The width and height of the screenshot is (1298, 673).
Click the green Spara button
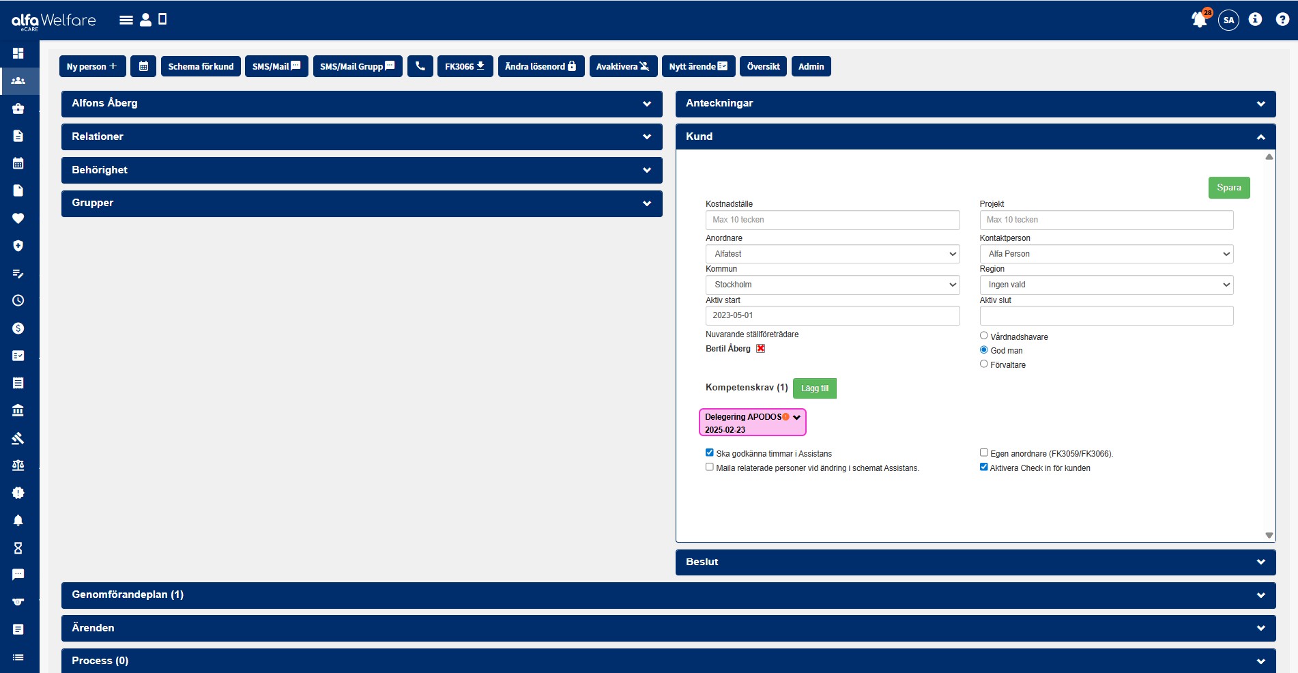(1228, 188)
